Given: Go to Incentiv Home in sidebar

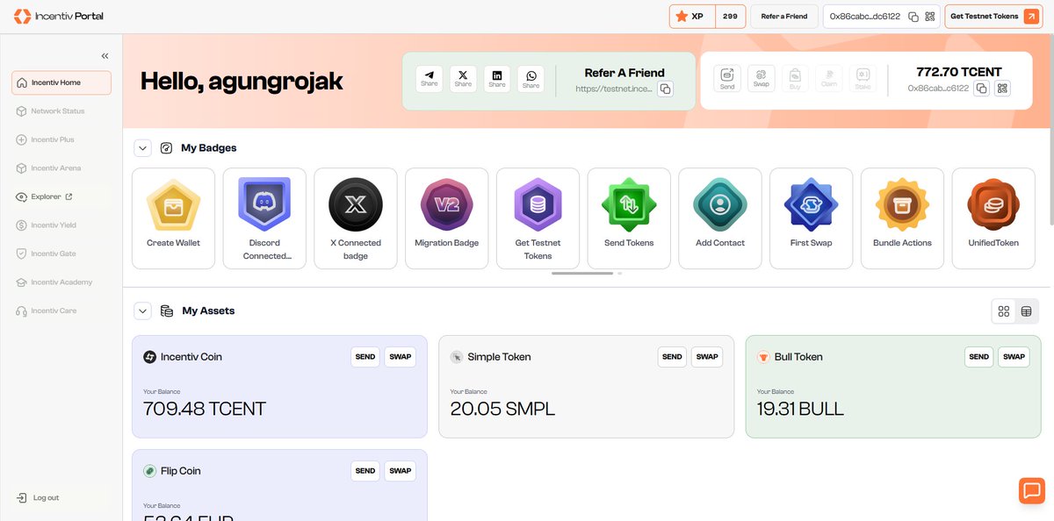Looking at the screenshot, I should point(61,82).
